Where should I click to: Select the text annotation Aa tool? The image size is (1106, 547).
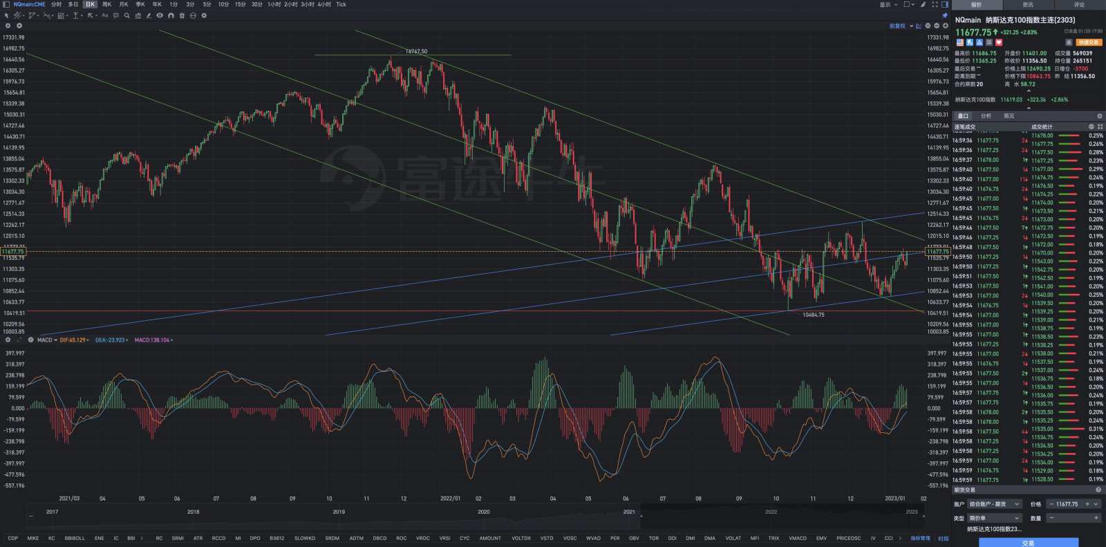click(105, 15)
